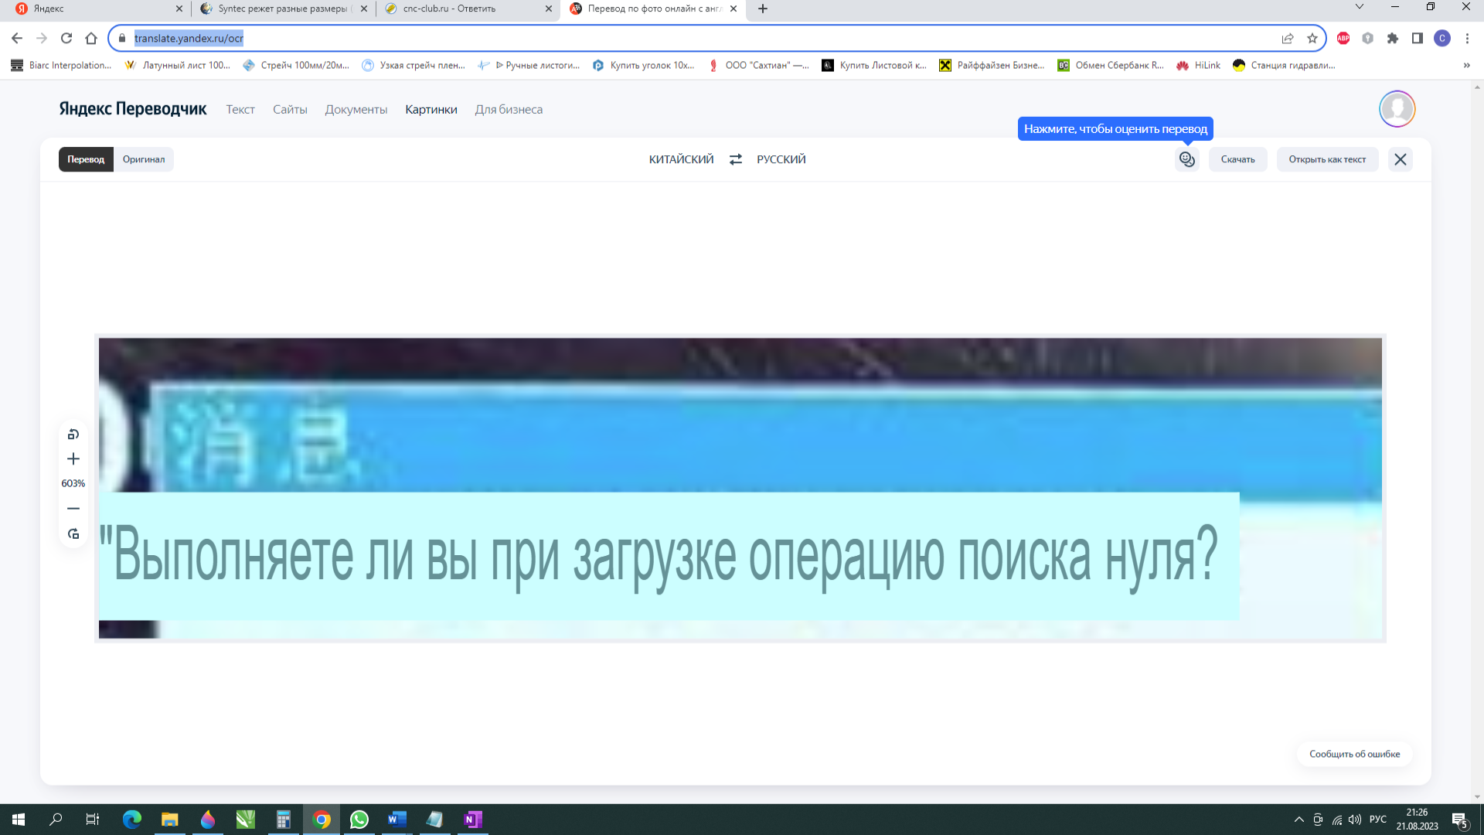
Task: Open the Текст tab
Action: pos(240,110)
